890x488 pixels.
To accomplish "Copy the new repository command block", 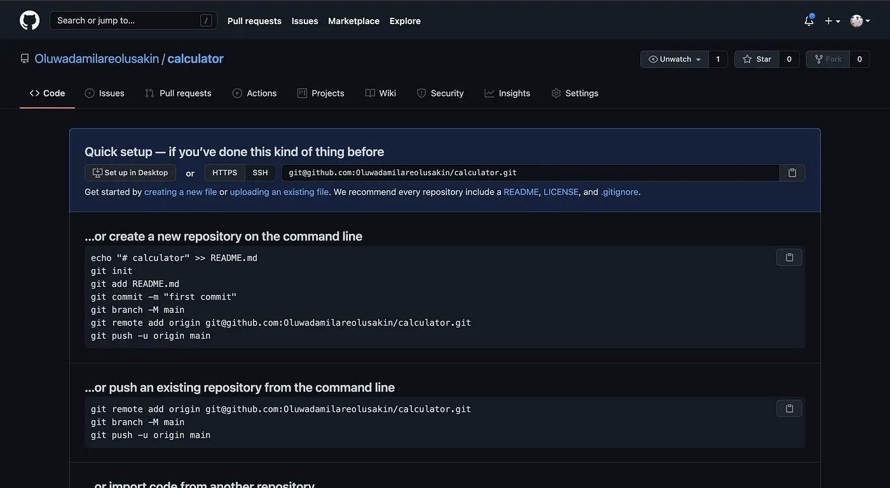I will pos(789,257).
